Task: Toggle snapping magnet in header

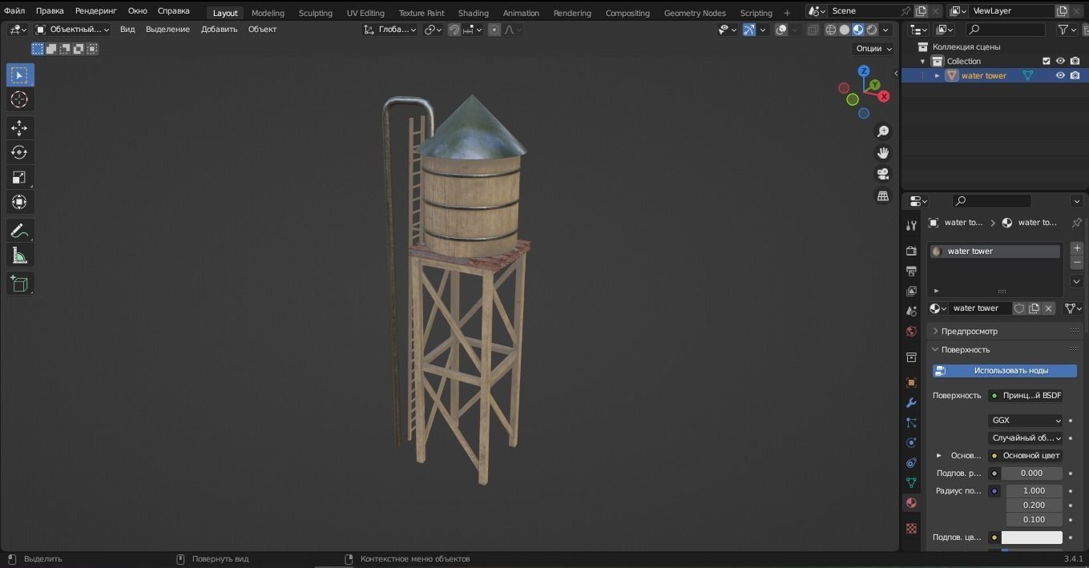Action: pos(454,30)
